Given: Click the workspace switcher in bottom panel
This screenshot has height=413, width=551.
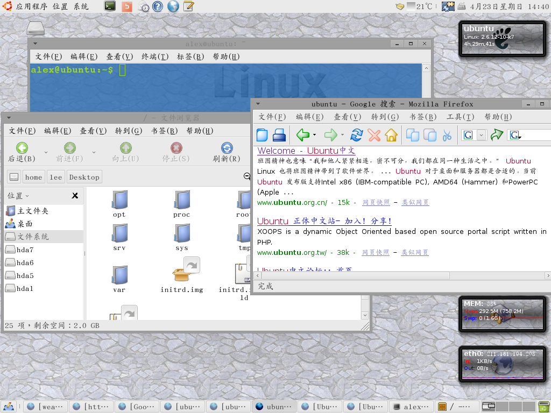Looking at the screenshot, I should coord(508,407).
